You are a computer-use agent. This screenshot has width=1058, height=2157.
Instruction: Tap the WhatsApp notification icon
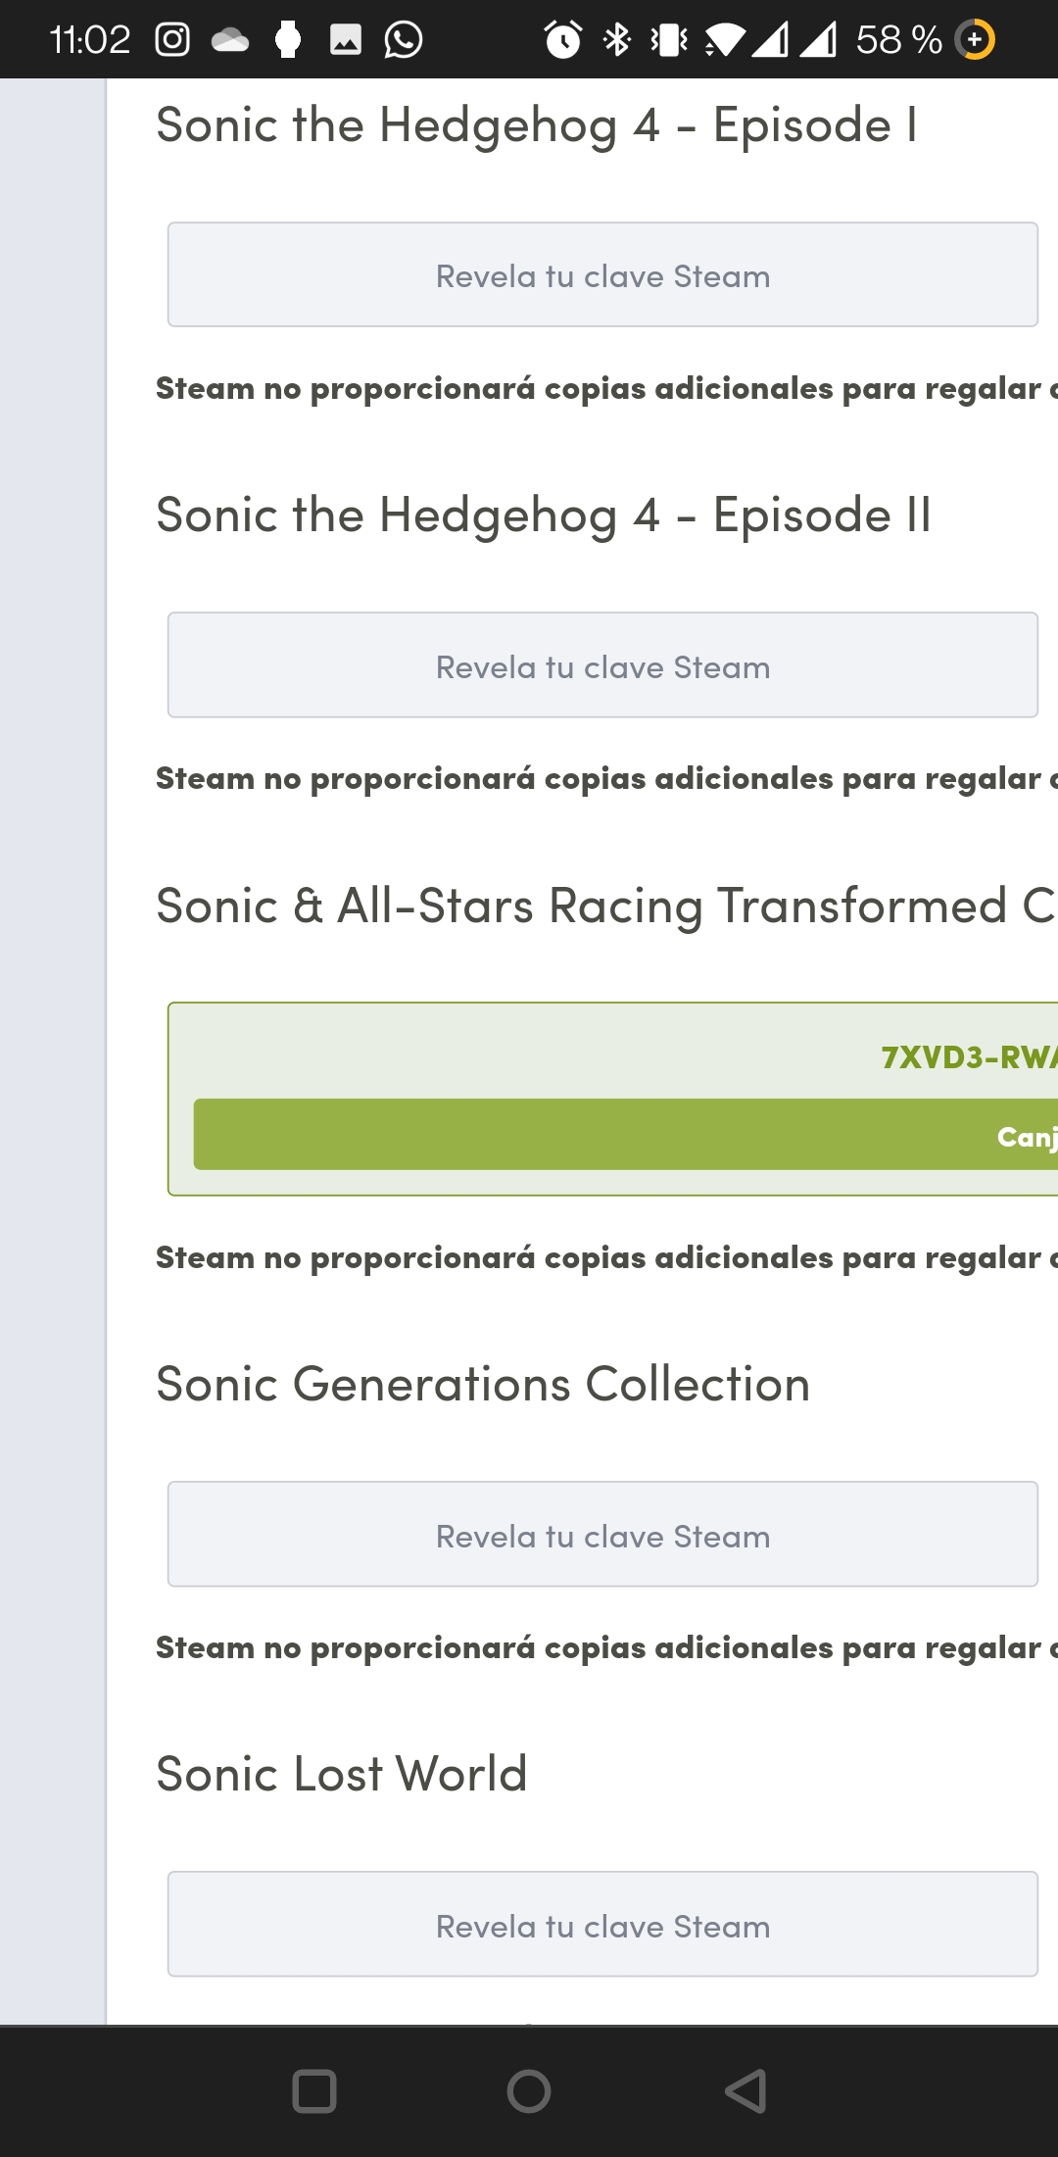[404, 40]
